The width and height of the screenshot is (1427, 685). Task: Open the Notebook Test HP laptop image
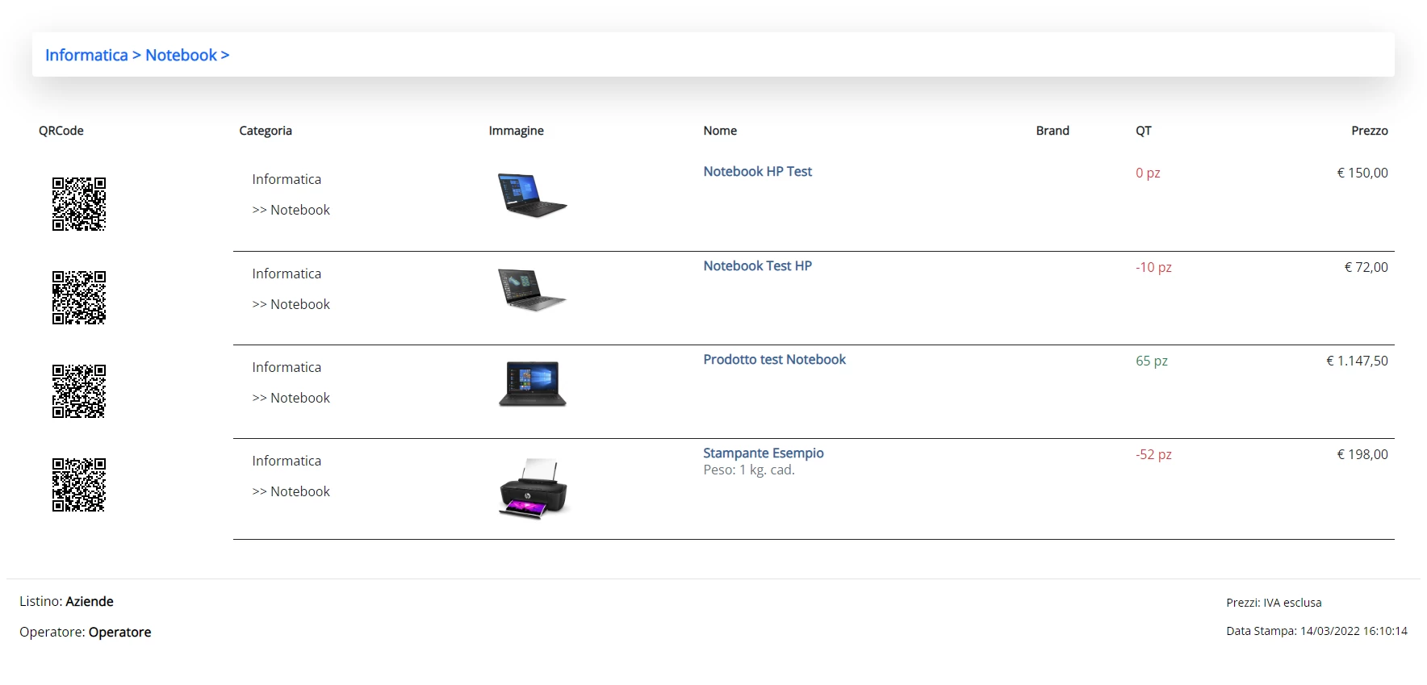(533, 290)
